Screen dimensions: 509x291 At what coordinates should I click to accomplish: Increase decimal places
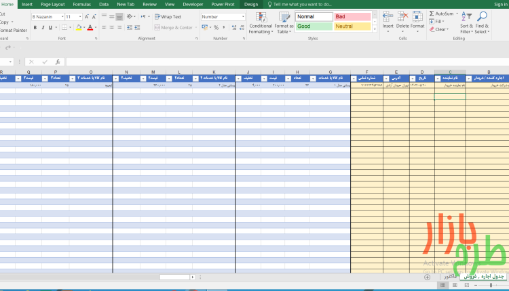point(234,28)
